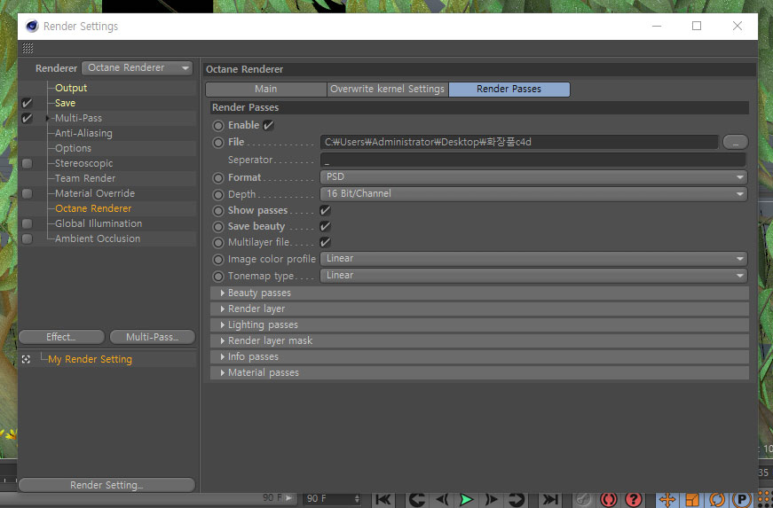This screenshot has width=773, height=508.
Task: Click the Cinema 4D logo in title bar
Action: tap(32, 26)
